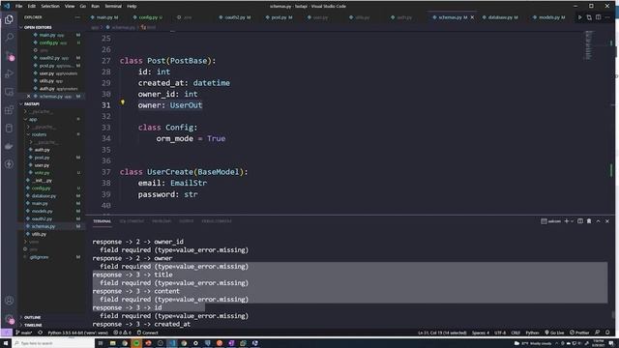Open the Run and Debug view
This screenshot has height=348, width=619.
9,73
